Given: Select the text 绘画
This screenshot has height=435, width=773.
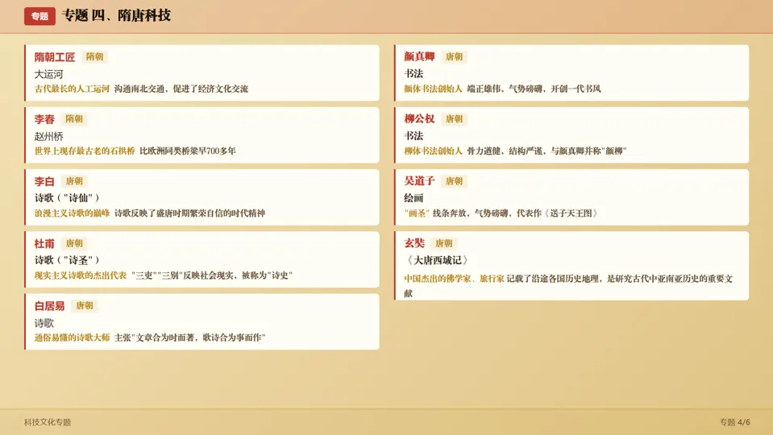Looking at the screenshot, I should click(414, 198).
